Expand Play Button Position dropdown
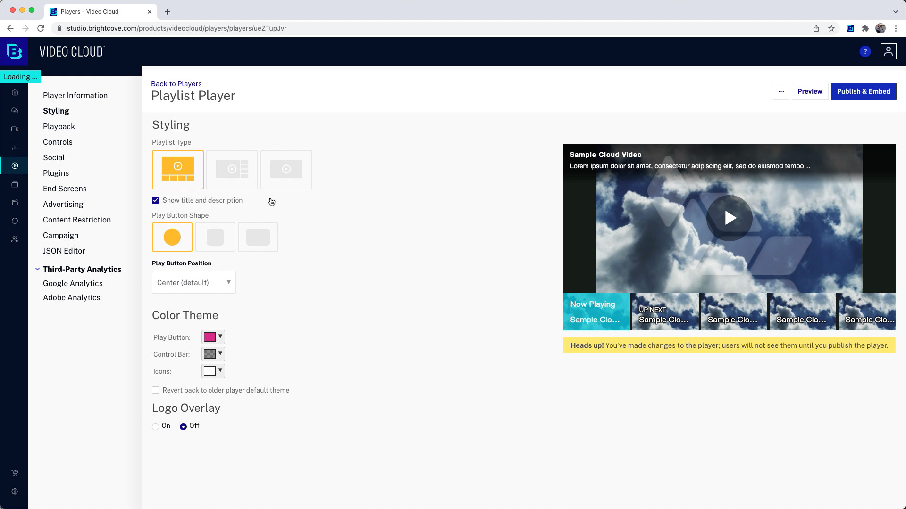Screen dimensions: 906x509 (x=193, y=282)
